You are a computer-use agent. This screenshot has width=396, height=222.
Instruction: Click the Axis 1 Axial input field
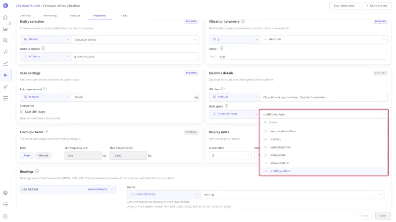tap(302, 57)
